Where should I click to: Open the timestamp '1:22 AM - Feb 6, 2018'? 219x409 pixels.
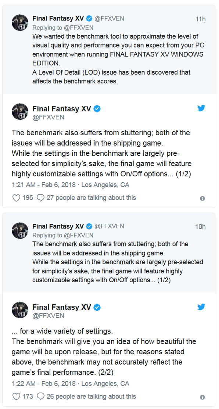(x=40, y=384)
